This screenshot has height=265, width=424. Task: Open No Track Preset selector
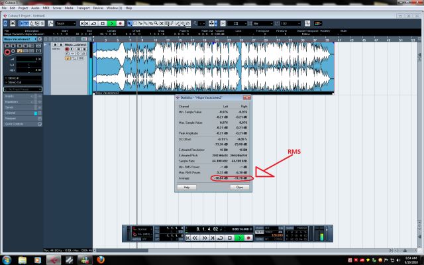pyautogui.click(x=23, y=89)
